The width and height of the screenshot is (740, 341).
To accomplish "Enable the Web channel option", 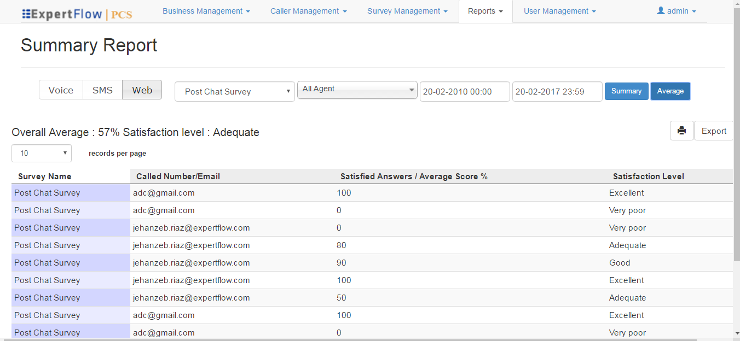I will pyautogui.click(x=142, y=90).
